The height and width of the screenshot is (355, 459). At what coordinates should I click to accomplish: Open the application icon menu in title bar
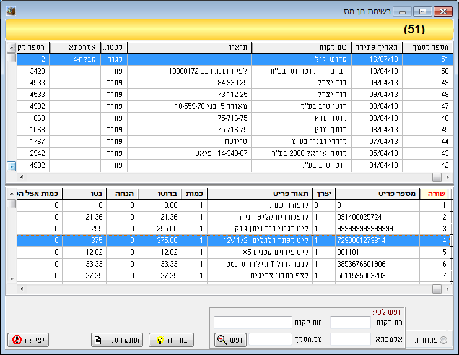click(11, 11)
